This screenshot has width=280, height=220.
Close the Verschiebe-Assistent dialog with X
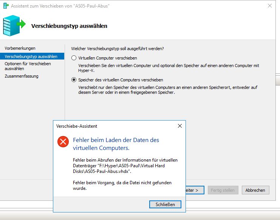tap(180, 126)
